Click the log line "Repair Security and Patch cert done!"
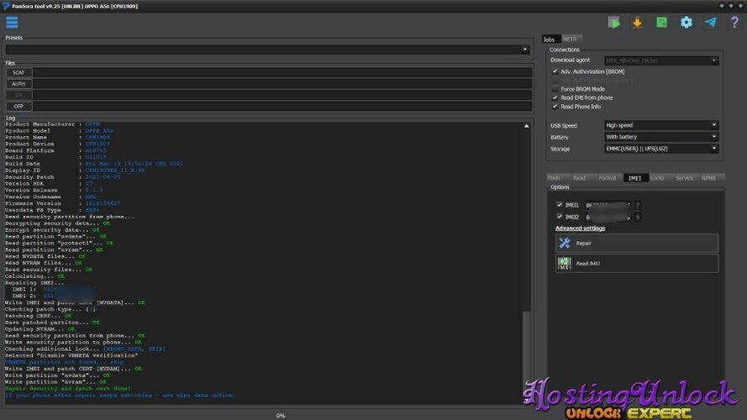The height and width of the screenshot is (420, 747). point(68,389)
